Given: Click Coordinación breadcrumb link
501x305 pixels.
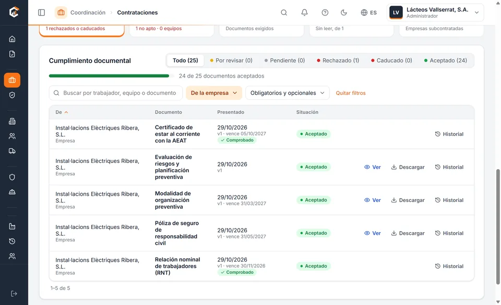Looking at the screenshot, I should tap(88, 12).
